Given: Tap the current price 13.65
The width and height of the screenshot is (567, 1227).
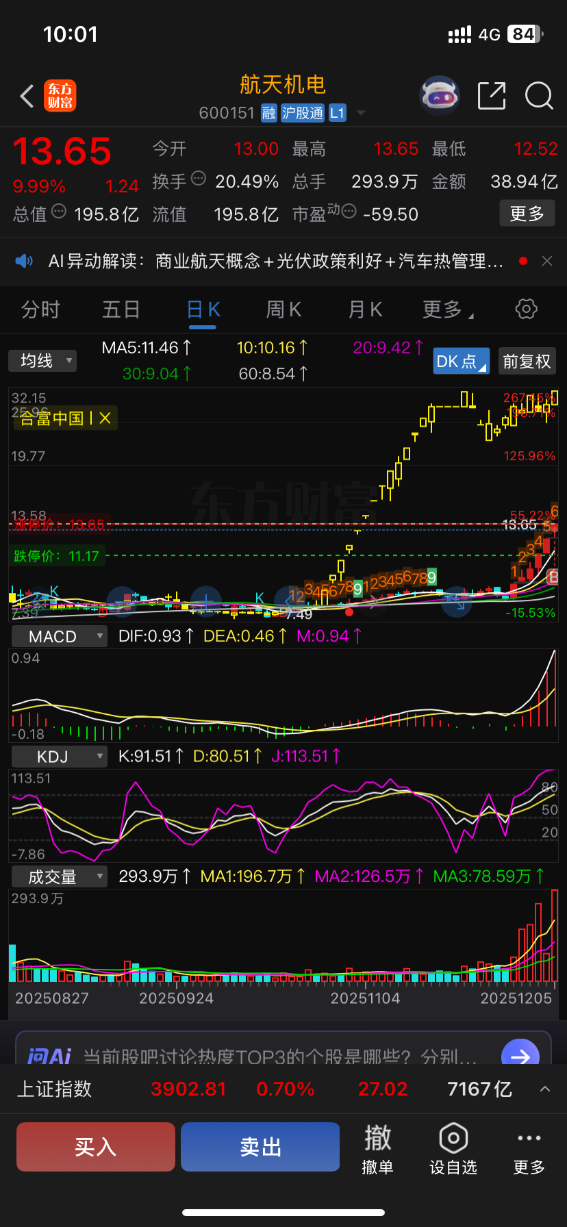Looking at the screenshot, I should [62, 151].
